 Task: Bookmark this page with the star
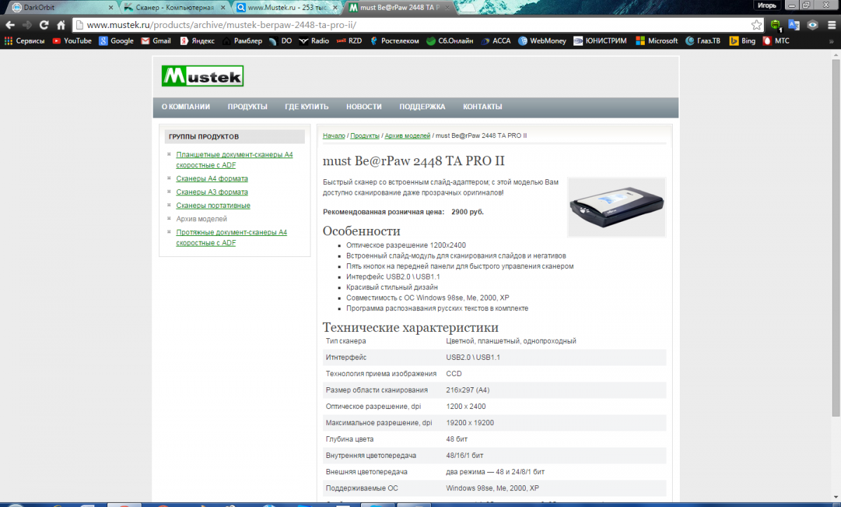[757, 25]
